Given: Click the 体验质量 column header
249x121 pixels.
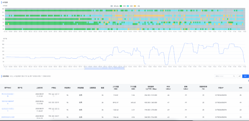Looking at the screenshot, I should tap(80, 88).
